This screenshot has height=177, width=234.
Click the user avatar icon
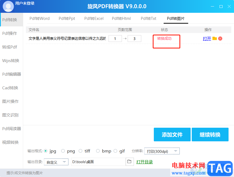pos(8,6)
